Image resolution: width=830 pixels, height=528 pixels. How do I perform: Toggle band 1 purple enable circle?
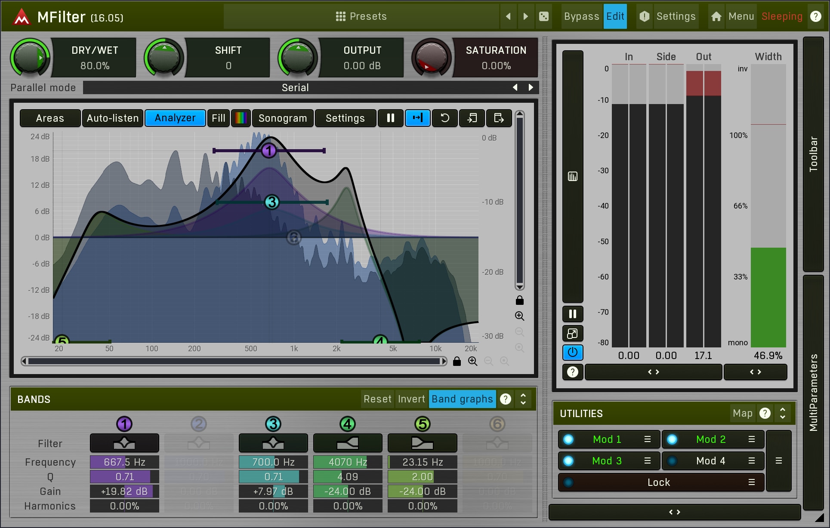[124, 424]
